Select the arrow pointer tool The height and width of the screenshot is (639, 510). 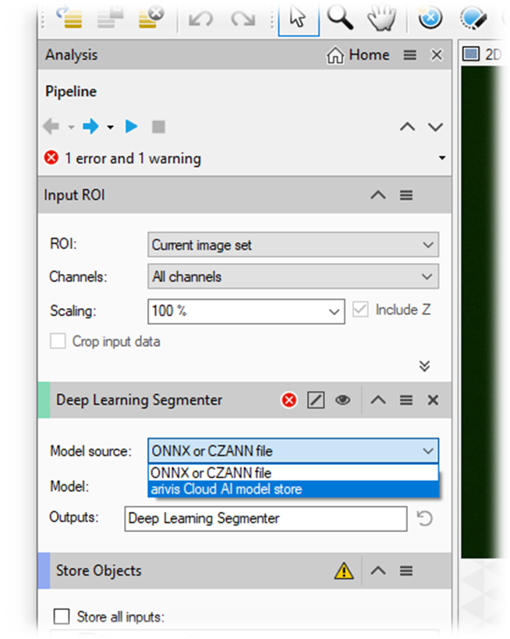[298, 17]
